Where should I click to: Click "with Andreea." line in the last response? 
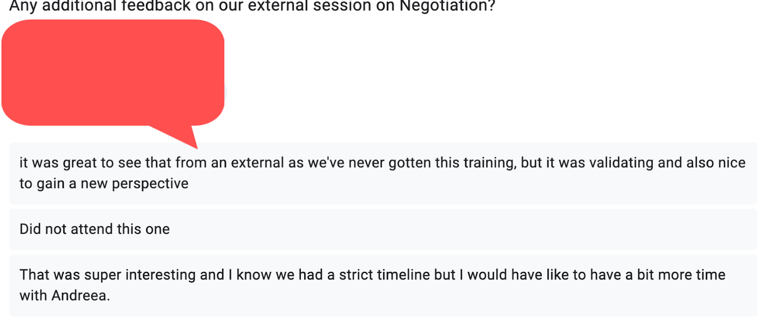[x=65, y=296]
